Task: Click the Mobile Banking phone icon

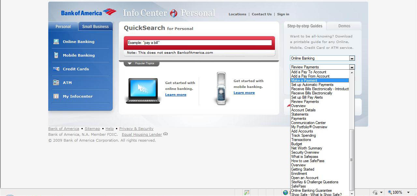Action: click(56, 55)
